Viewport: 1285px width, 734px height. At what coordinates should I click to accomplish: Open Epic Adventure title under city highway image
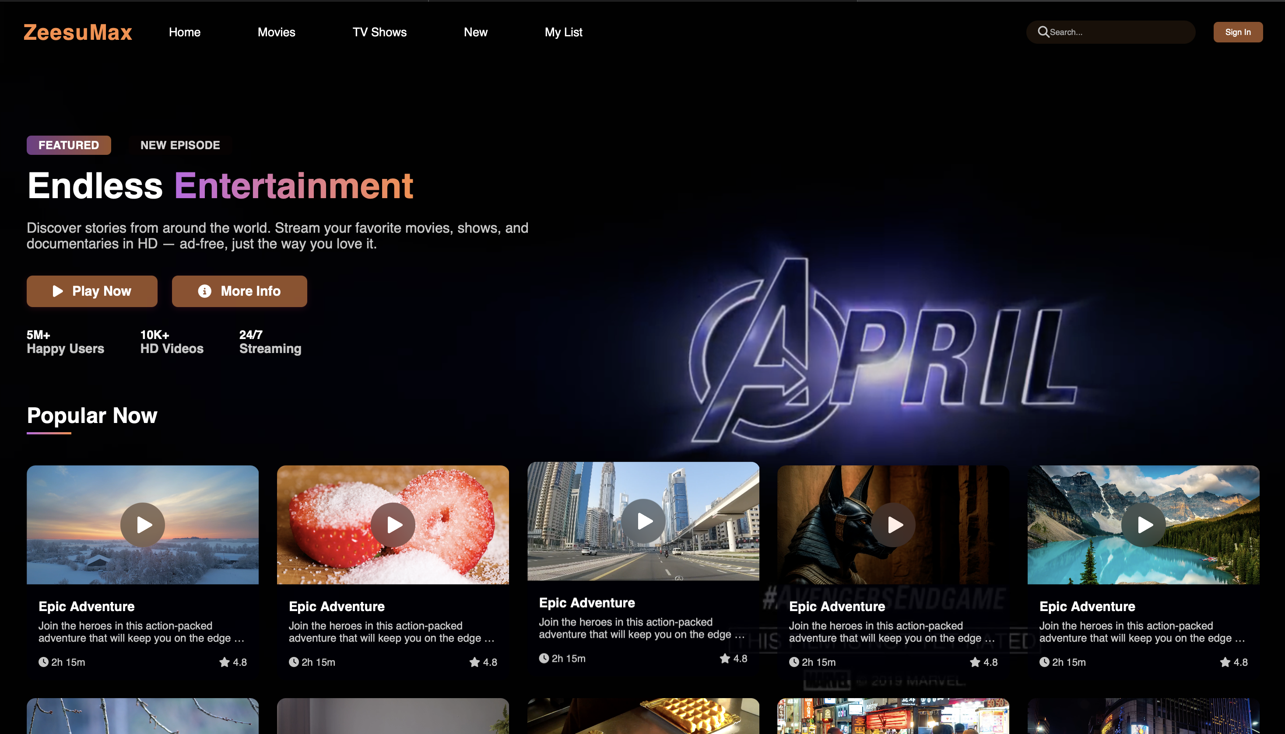click(586, 603)
